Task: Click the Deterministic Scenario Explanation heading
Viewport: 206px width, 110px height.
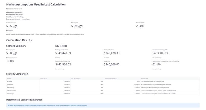Action: pos(24,100)
